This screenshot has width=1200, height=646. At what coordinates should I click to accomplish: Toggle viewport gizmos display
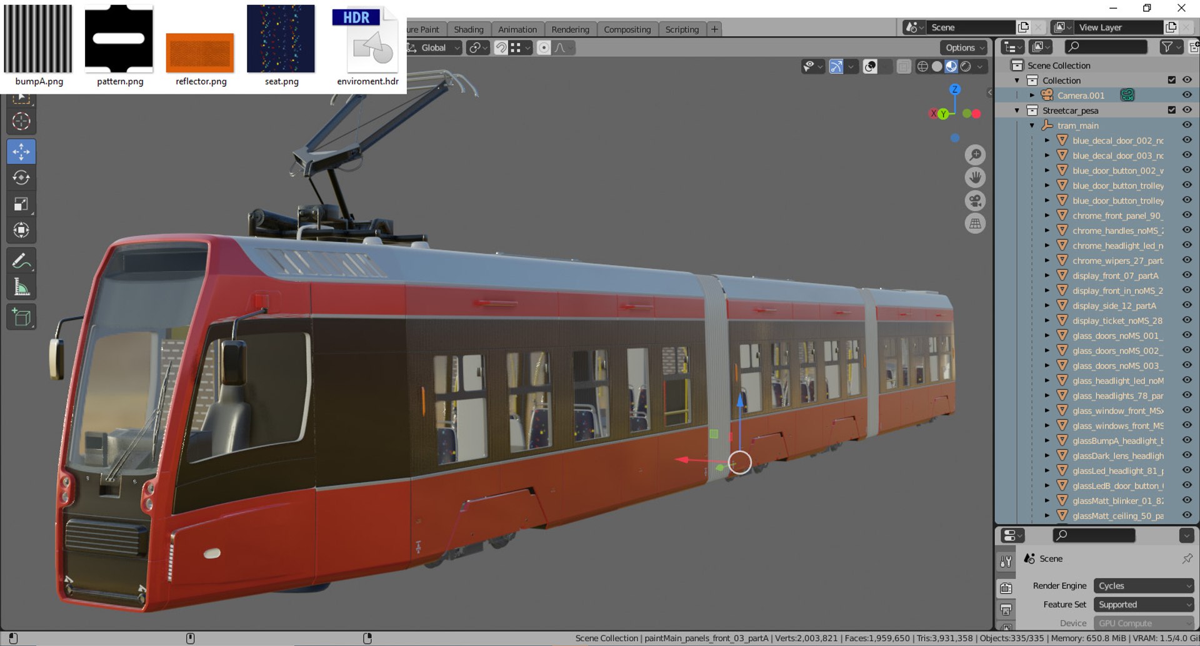coord(836,66)
